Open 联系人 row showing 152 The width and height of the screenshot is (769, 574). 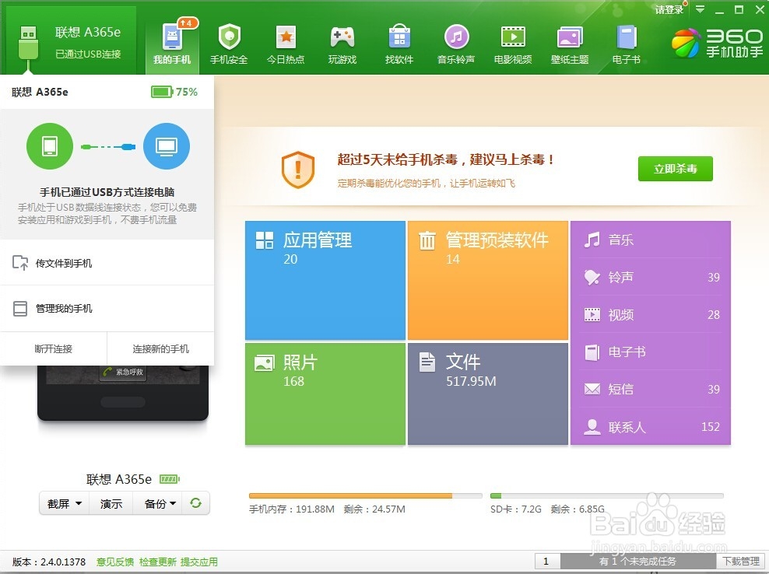[651, 426]
